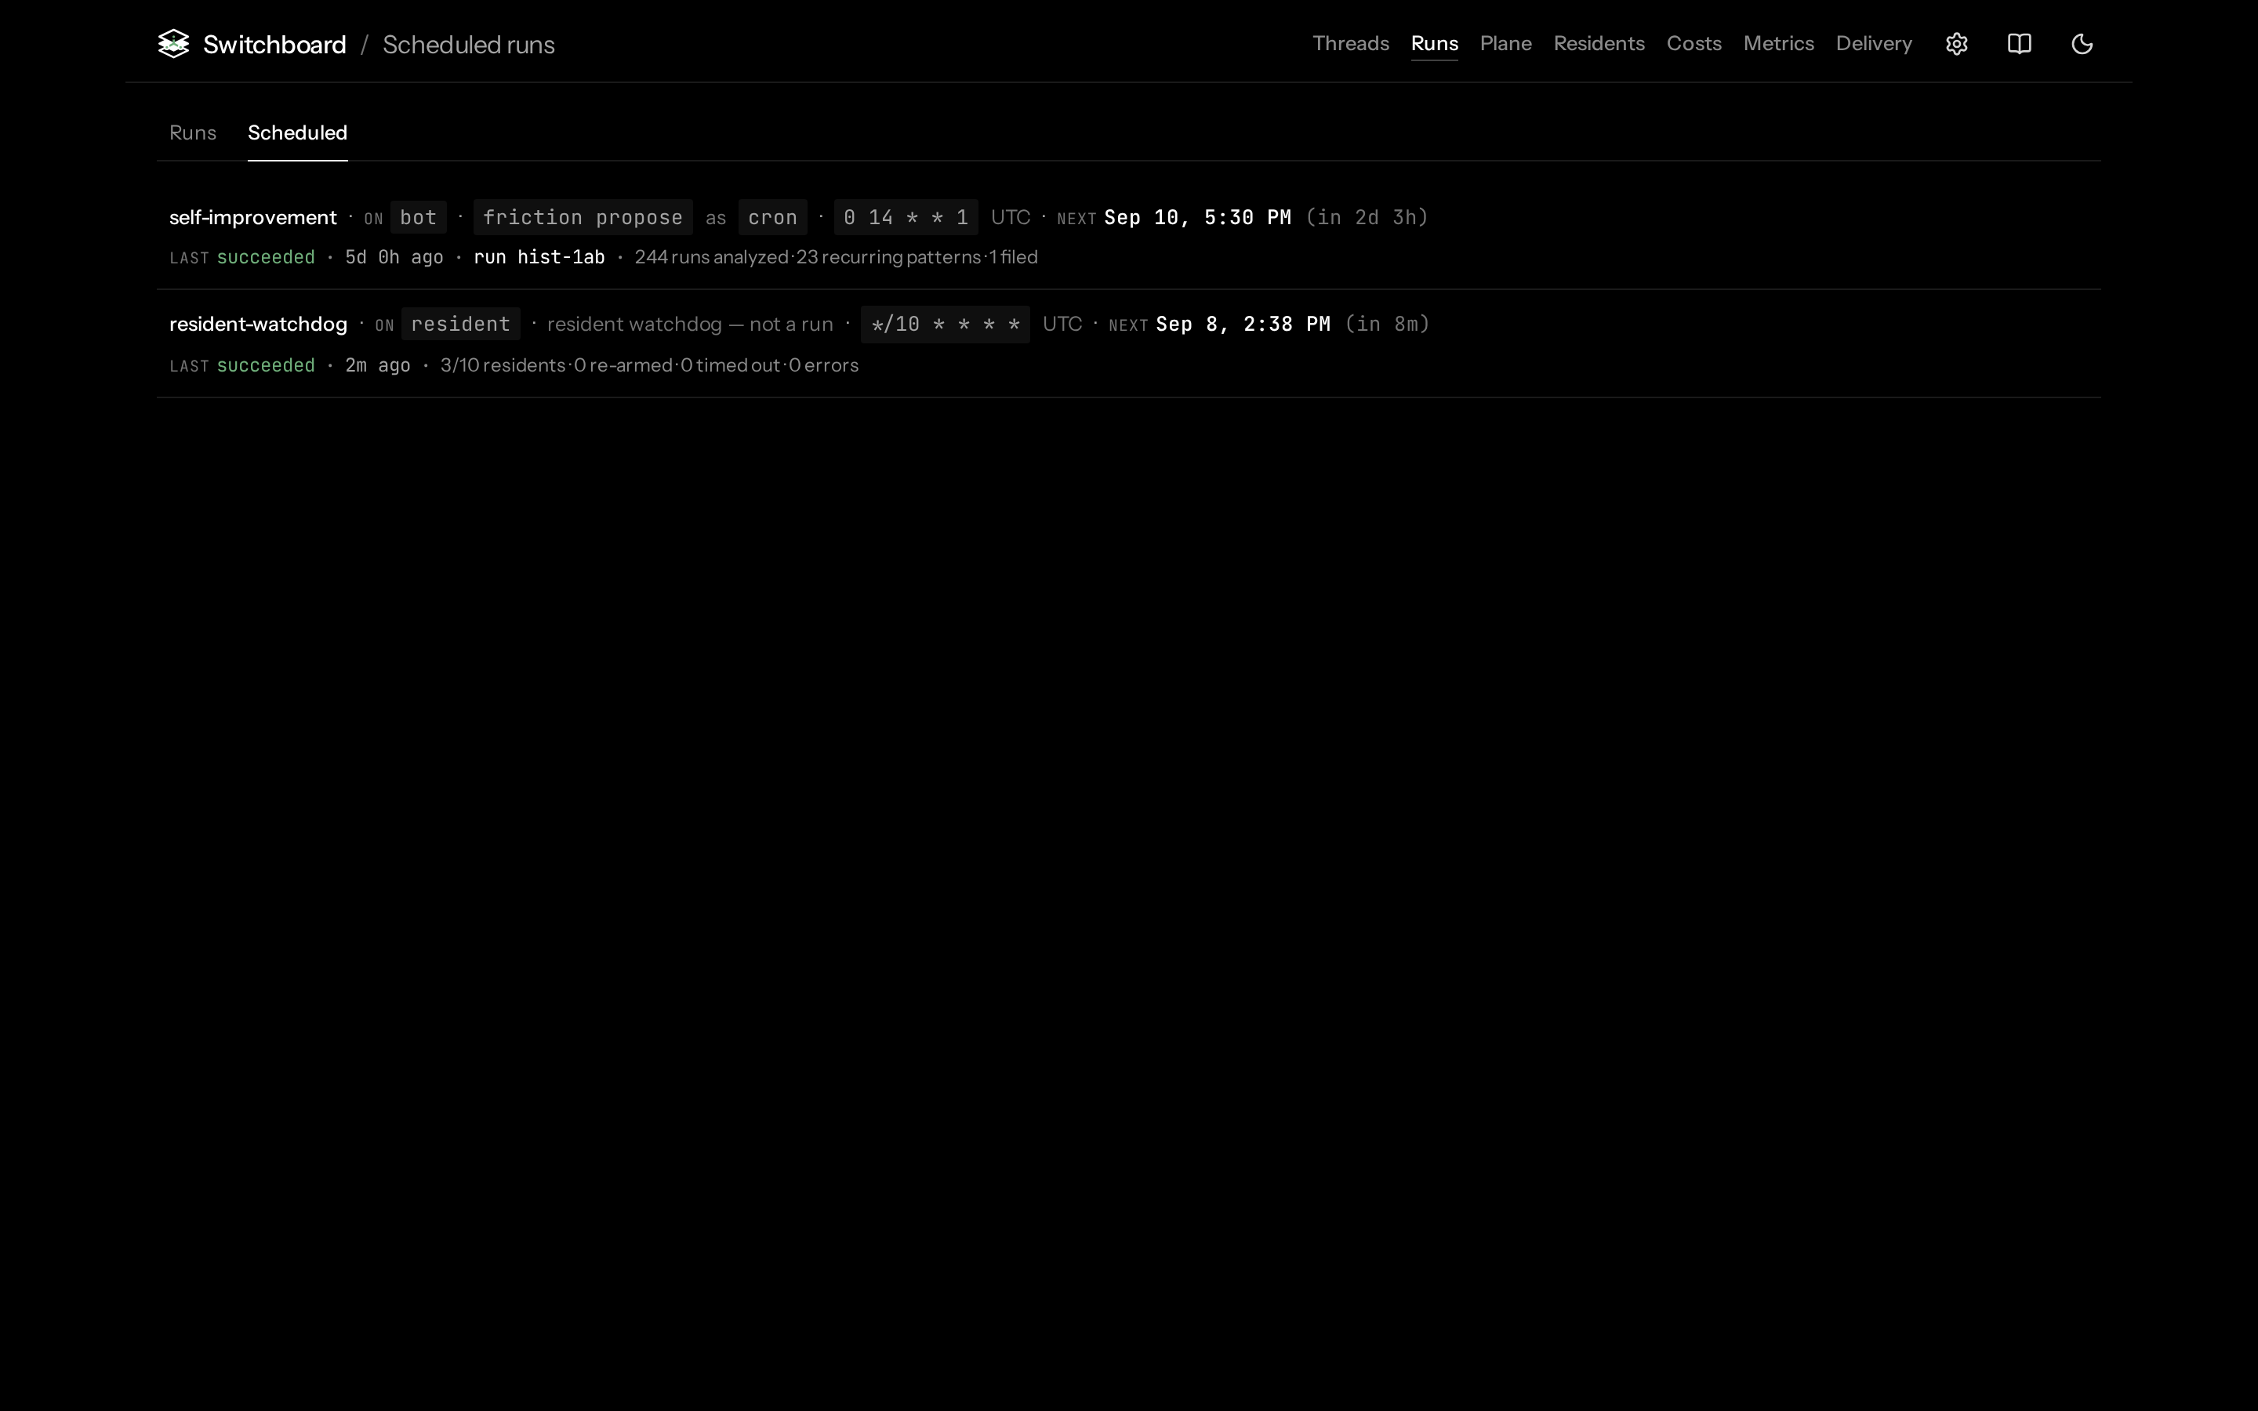Open the Threads nav item
Viewport: 2258px width, 1411px height.
point(1350,44)
